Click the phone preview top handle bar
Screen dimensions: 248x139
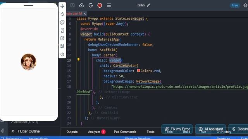(28, 6)
